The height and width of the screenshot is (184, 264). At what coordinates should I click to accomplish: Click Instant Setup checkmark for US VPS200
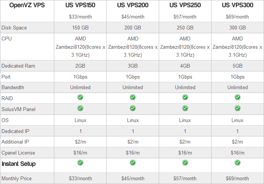coord(133,162)
